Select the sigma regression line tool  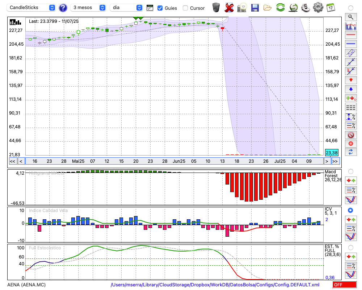[x=351, y=71]
